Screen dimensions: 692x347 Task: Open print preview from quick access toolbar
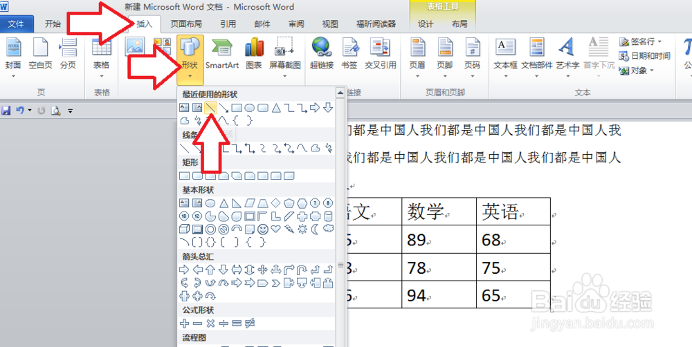click(55, 110)
